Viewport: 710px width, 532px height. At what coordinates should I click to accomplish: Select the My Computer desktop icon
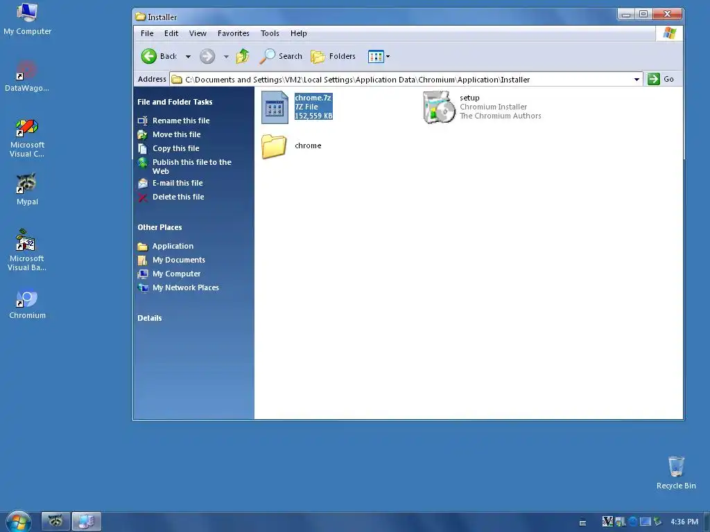27,19
